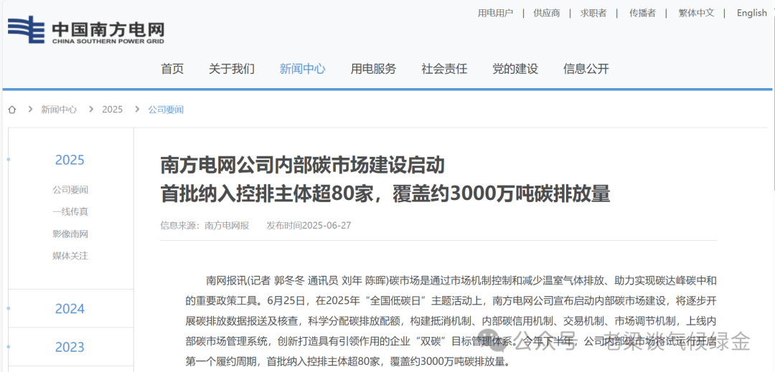Expand the 2023 year in sidebar
This screenshot has height=372, width=775.
pyautogui.click(x=70, y=348)
